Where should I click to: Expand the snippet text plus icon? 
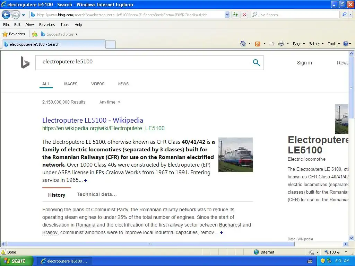(x=86, y=180)
